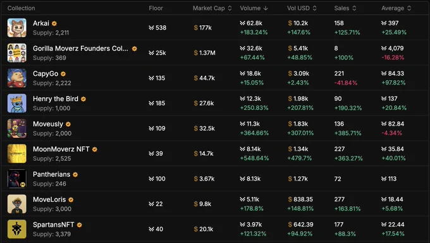Open the Arkai collection avatar
The image size is (430, 243).
pos(17,28)
